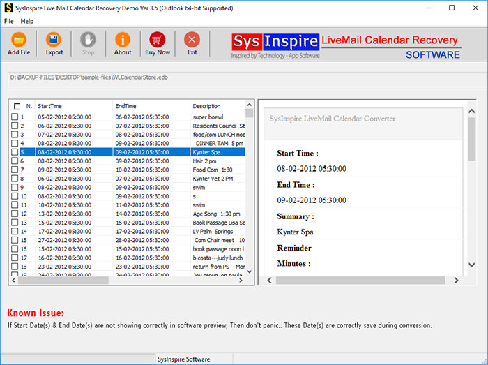Check the box for row 1 super boewl

[15, 117]
